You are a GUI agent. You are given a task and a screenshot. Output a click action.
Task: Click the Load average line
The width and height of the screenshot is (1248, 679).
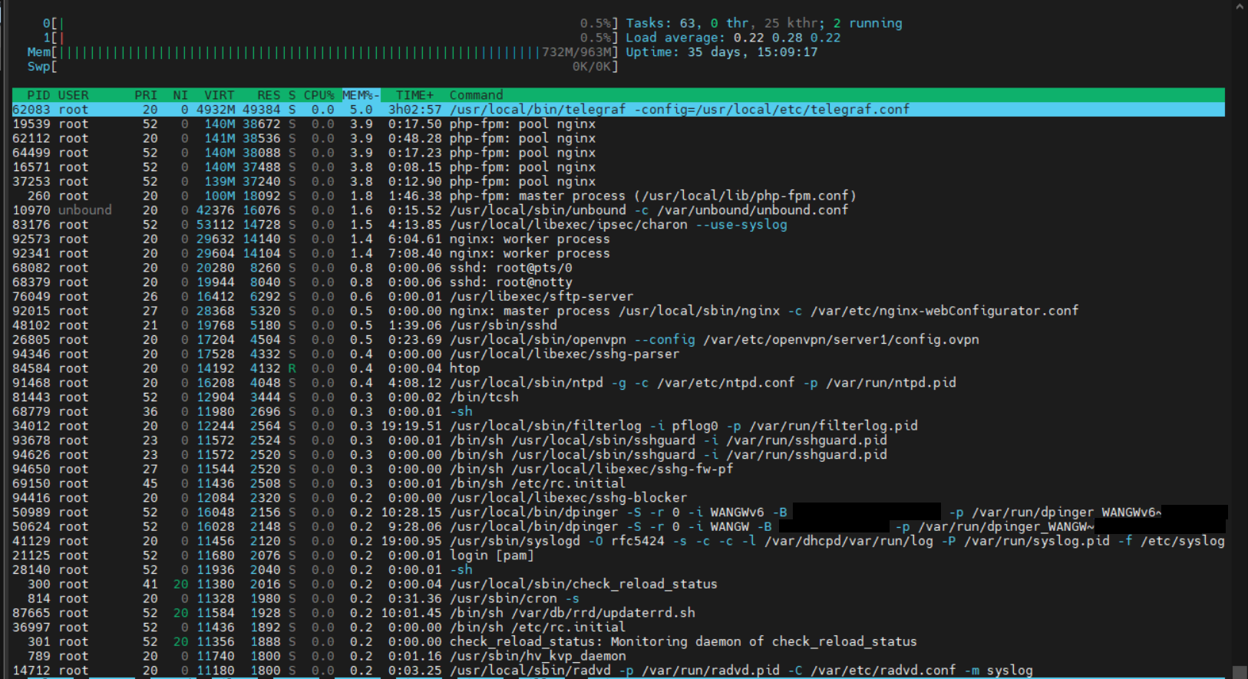pyautogui.click(x=733, y=38)
